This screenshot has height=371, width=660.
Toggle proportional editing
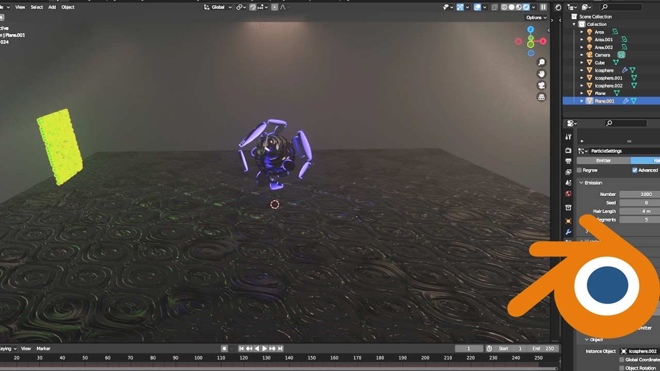[274, 7]
